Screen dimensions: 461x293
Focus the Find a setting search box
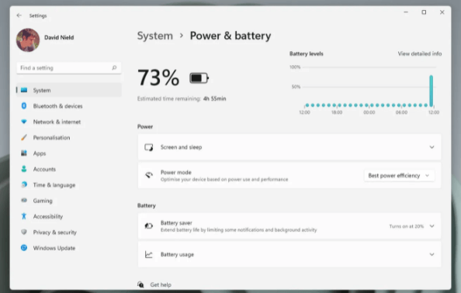[69, 67]
